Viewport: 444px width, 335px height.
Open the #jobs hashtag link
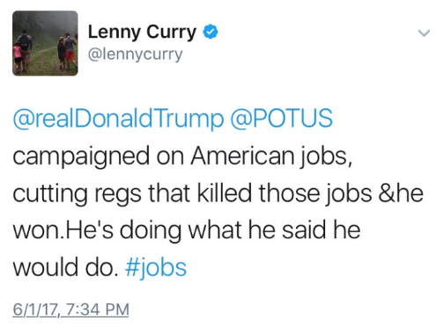pos(156,268)
